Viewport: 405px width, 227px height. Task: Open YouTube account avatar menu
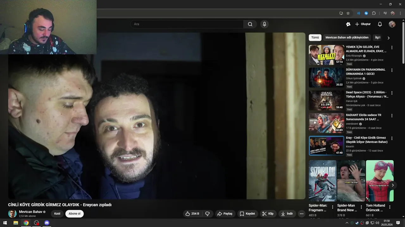click(392, 24)
